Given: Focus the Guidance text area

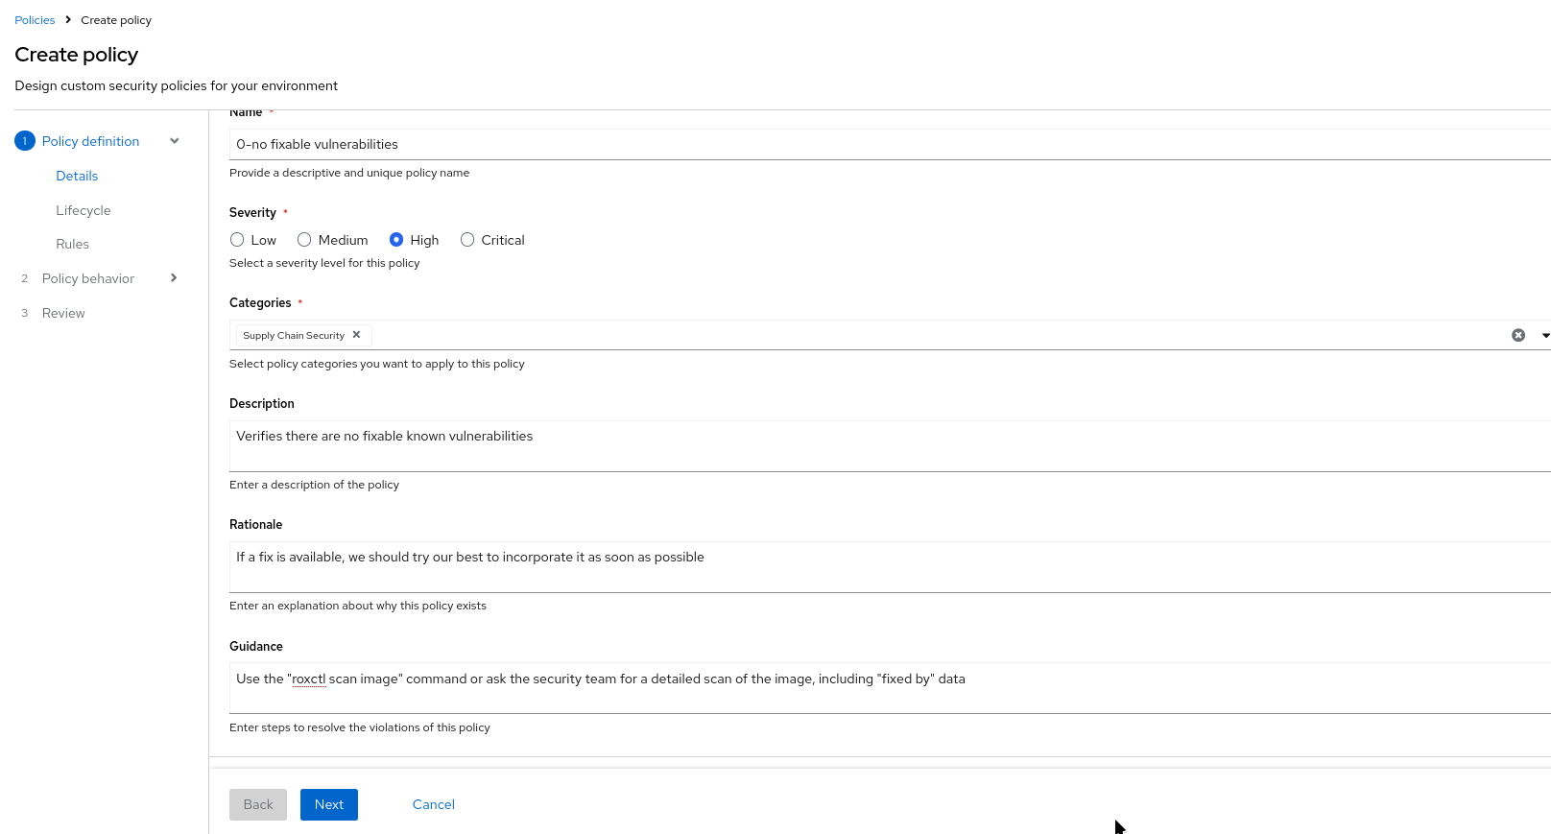Looking at the screenshot, I should pos(864,688).
